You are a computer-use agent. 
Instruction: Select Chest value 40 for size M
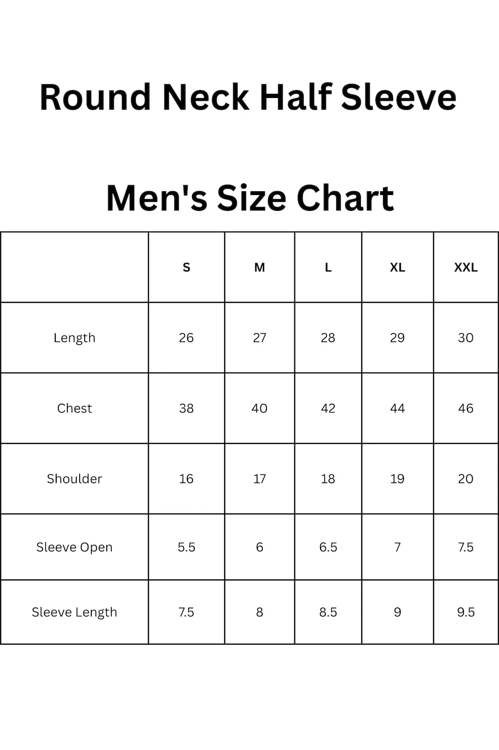pyautogui.click(x=259, y=408)
